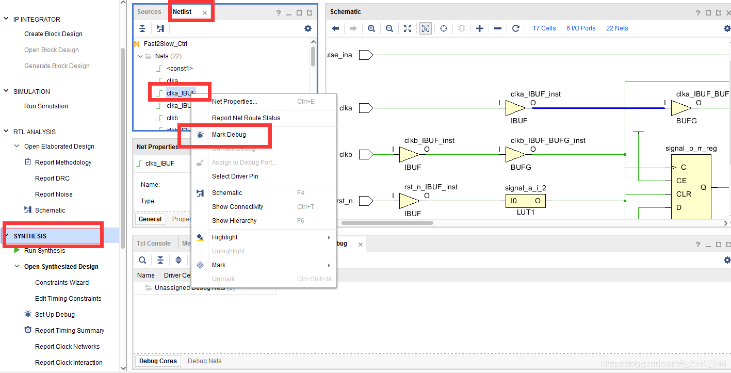The width and height of the screenshot is (731, 373).
Task: Toggle the select area tool in Schematic
Action: coord(426,28)
